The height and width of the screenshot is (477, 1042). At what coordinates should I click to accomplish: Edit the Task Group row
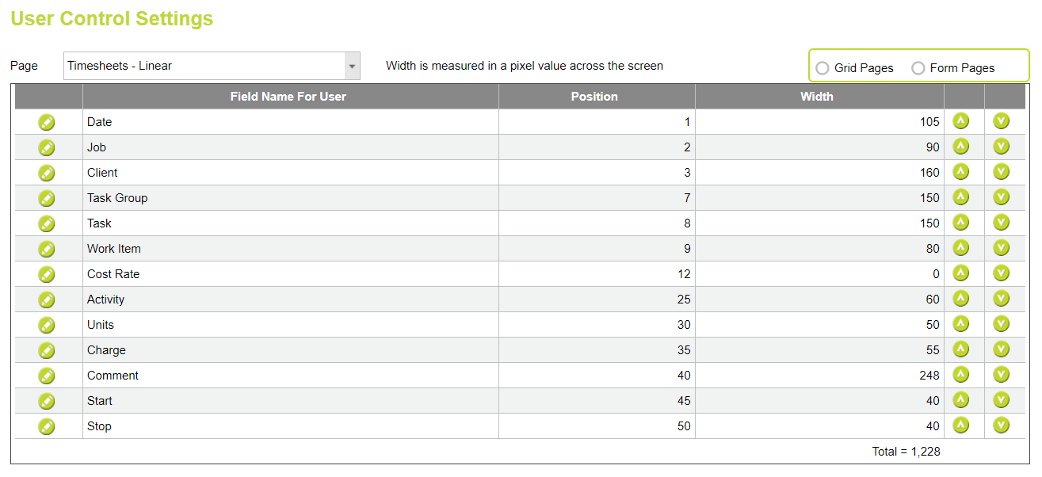pyautogui.click(x=47, y=198)
